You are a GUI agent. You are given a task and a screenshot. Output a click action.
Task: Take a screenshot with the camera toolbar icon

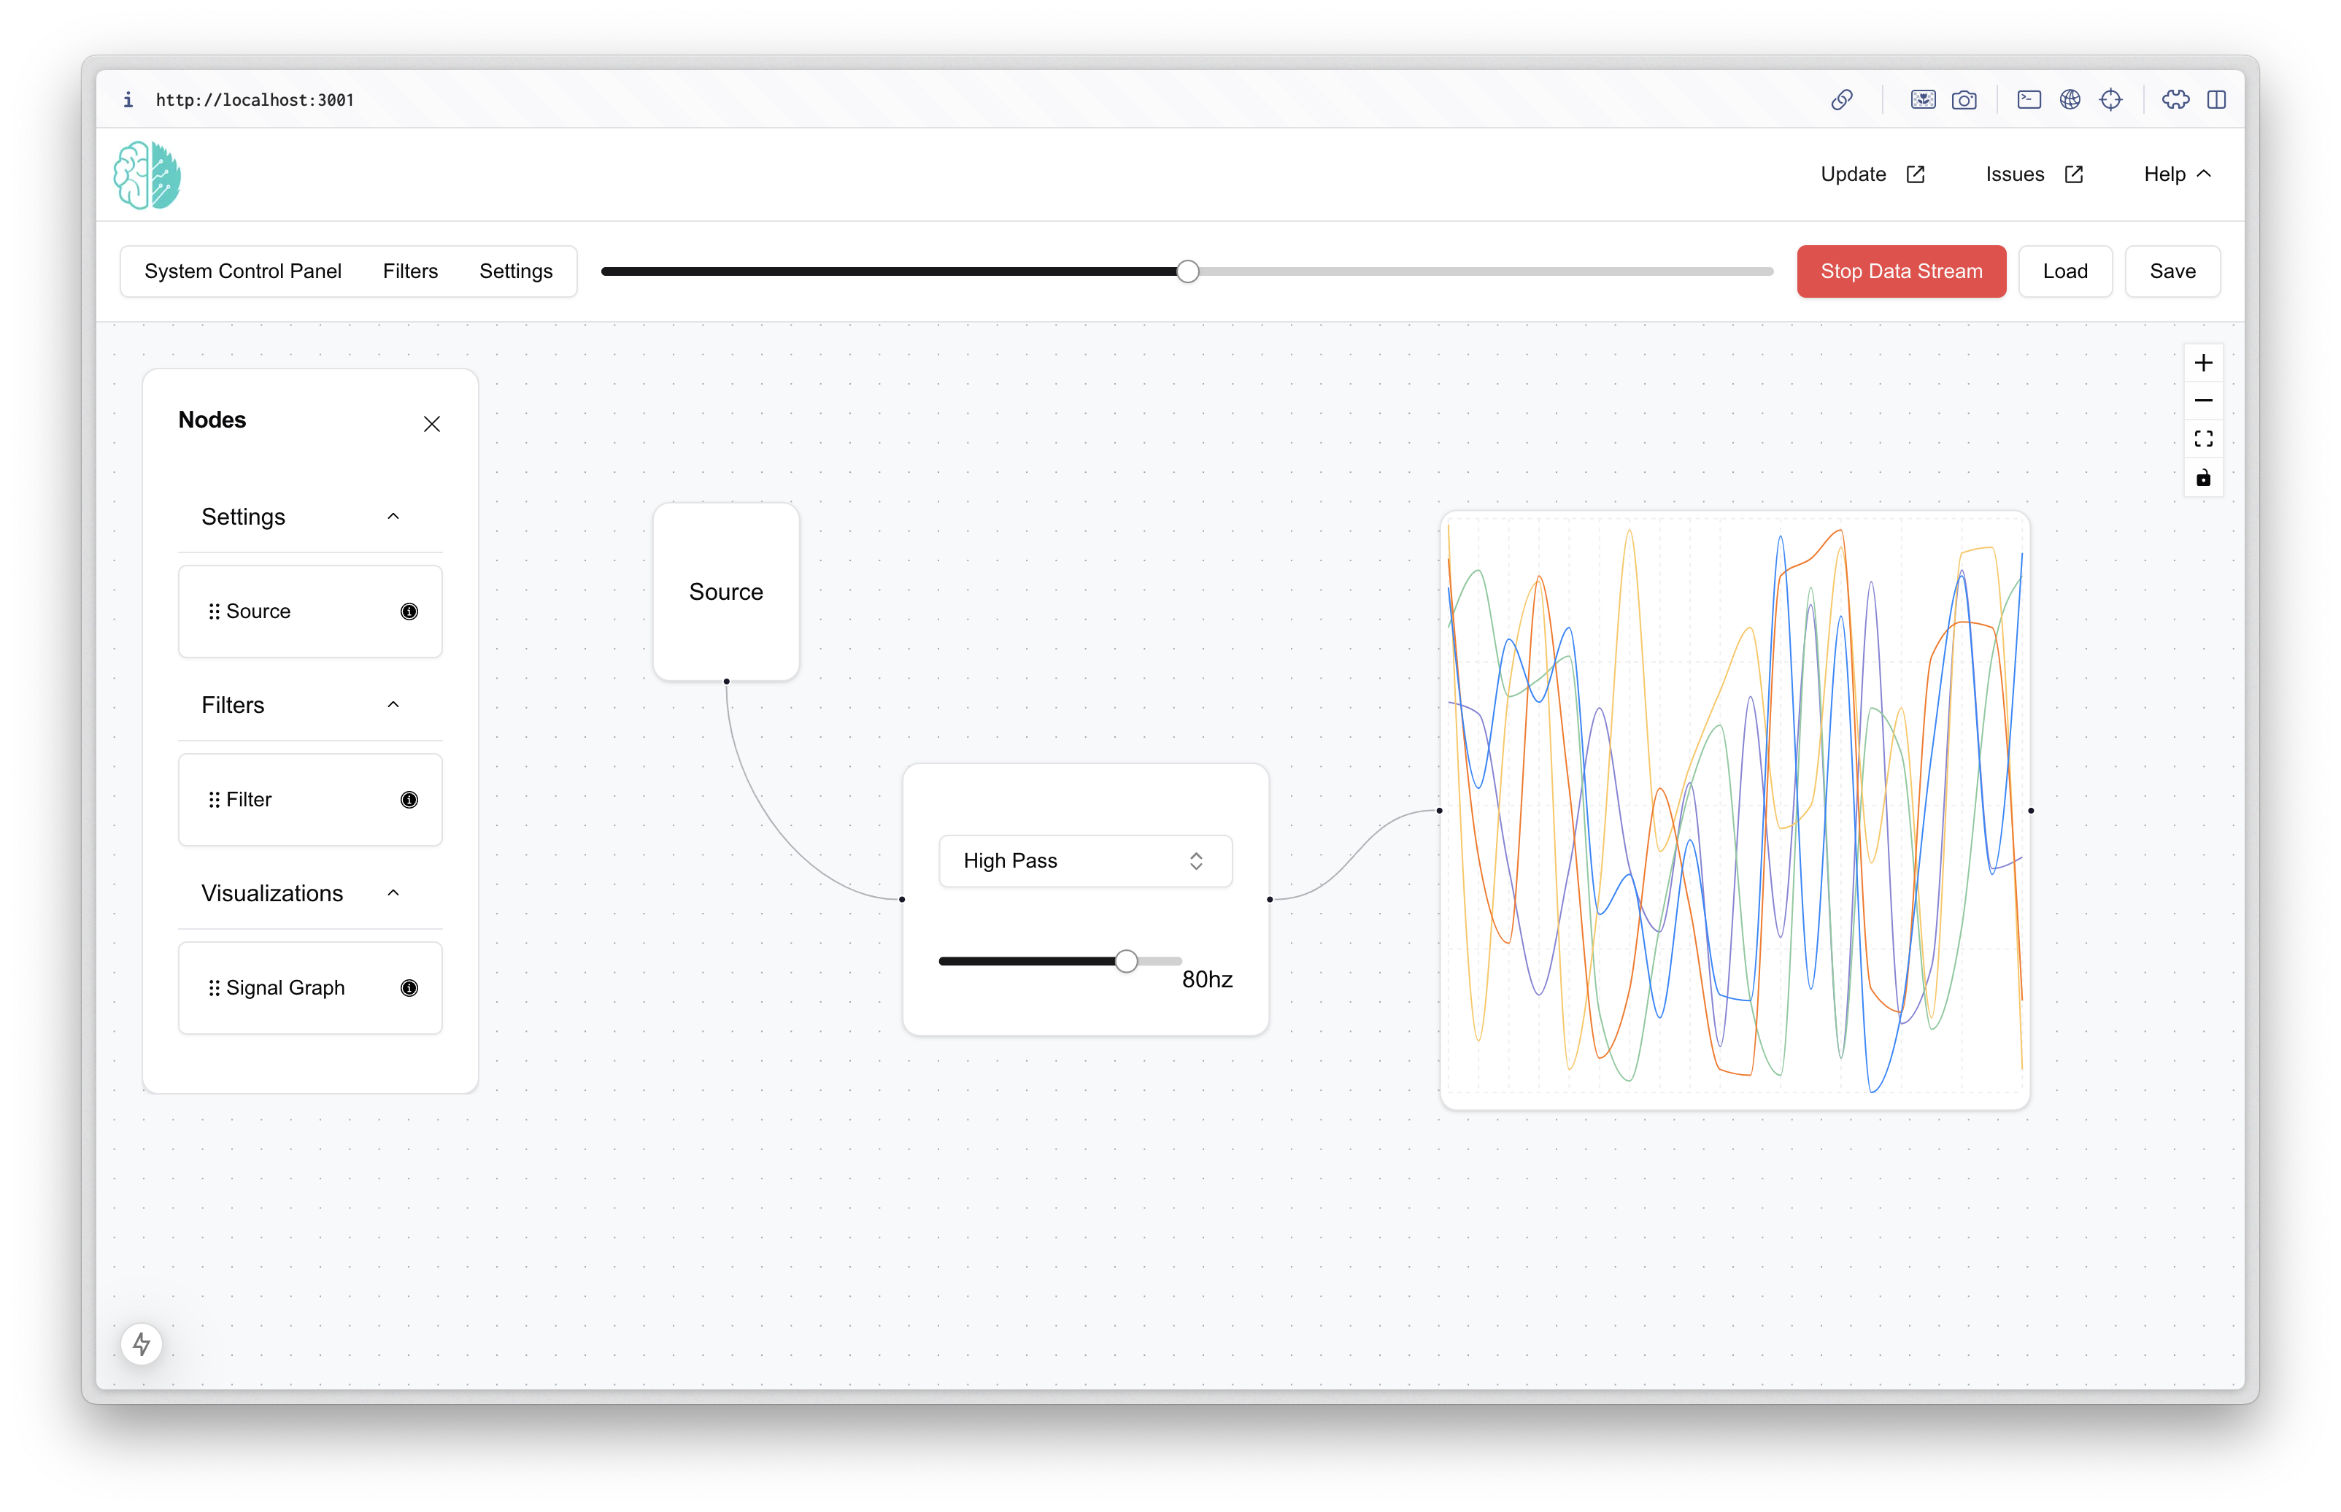(1965, 99)
